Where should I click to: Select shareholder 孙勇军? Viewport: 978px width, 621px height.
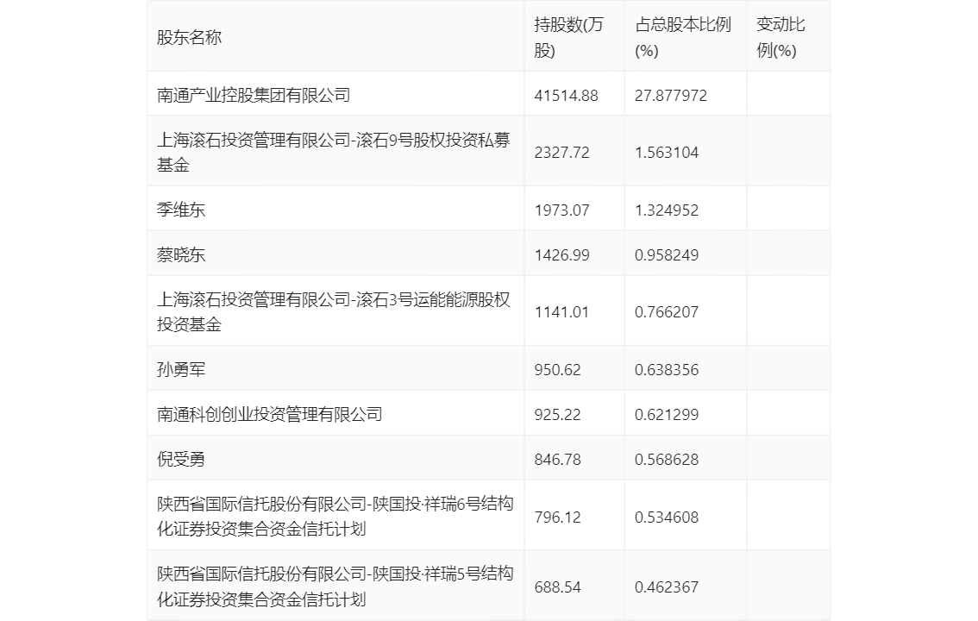pyautogui.click(x=181, y=369)
